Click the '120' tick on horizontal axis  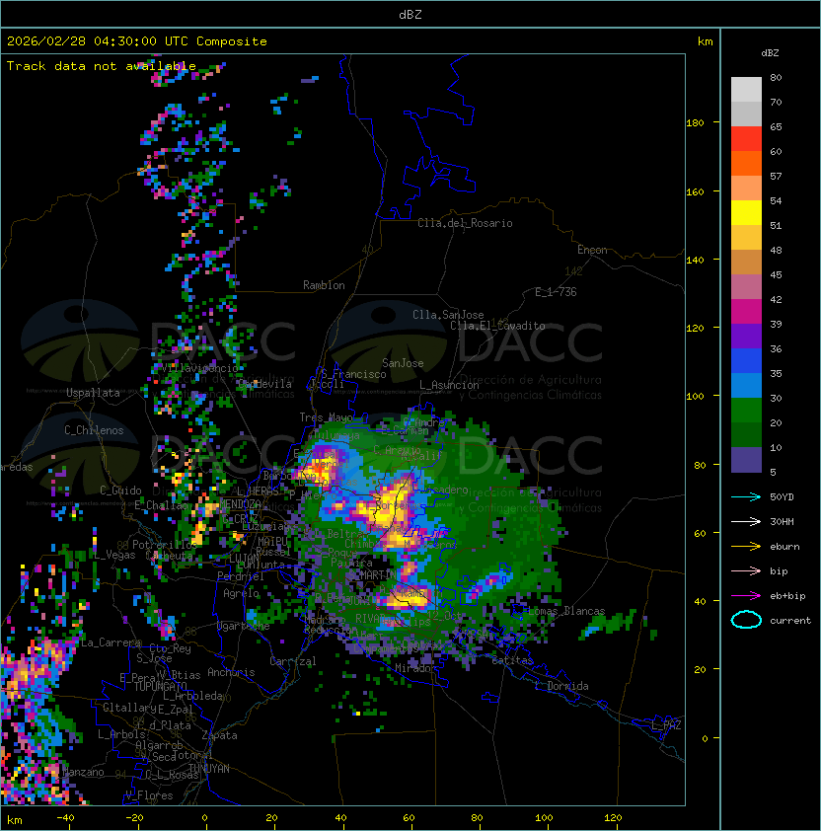click(613, 818)
